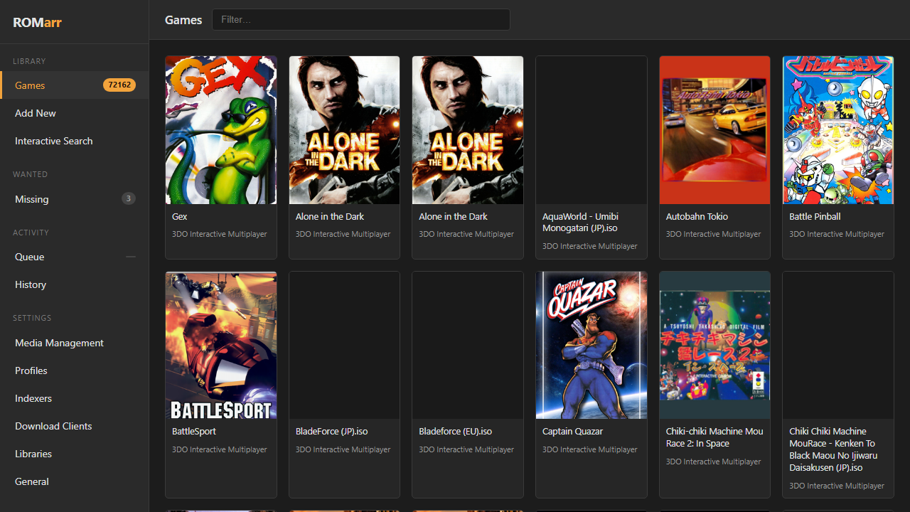Image resolution: width=910 pixels, height=512 pixels.
Task: Open the BattleSport cover thumbnail
Action: pos(221,345)
